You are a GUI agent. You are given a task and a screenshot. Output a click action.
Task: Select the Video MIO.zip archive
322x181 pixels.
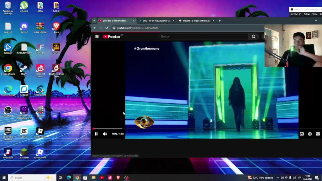click(40, 28)
